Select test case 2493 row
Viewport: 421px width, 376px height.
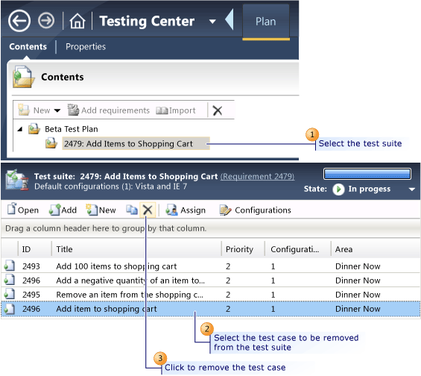pos(210,266)
